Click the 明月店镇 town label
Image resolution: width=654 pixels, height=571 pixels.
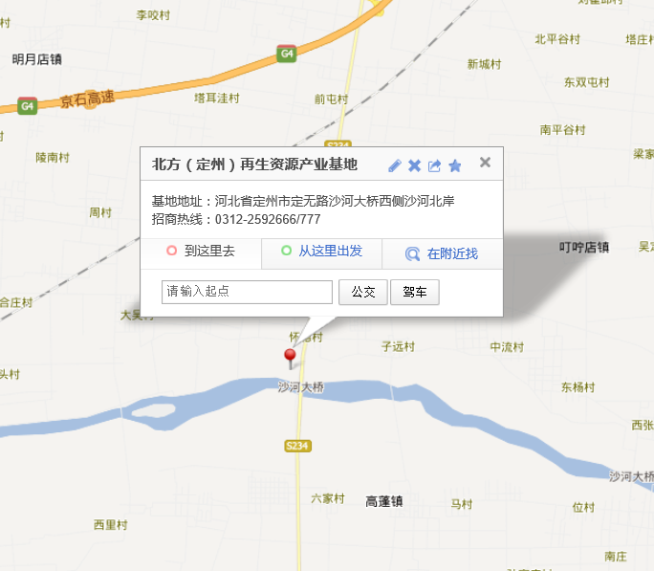coord(36,59)
